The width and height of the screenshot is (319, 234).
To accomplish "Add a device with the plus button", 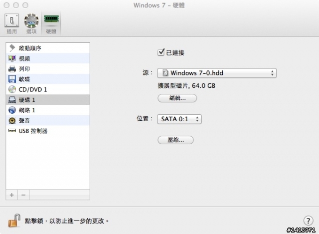I will click(x=12, y=195).
